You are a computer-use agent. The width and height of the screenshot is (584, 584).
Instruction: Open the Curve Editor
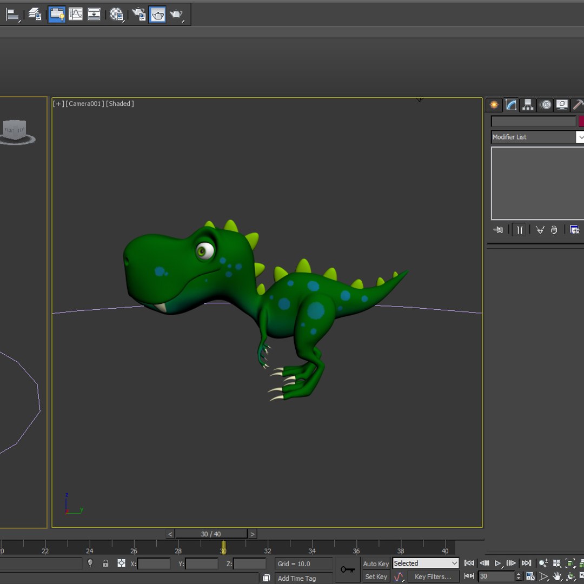76,15
